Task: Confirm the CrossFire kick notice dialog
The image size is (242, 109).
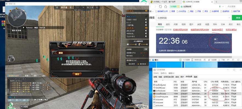Action: click(77, 74)
